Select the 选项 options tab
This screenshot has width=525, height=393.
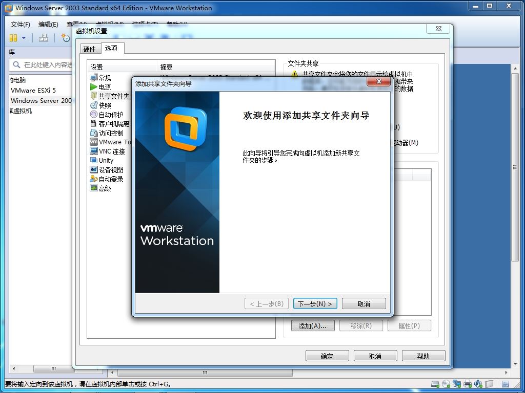click(111, 48)
